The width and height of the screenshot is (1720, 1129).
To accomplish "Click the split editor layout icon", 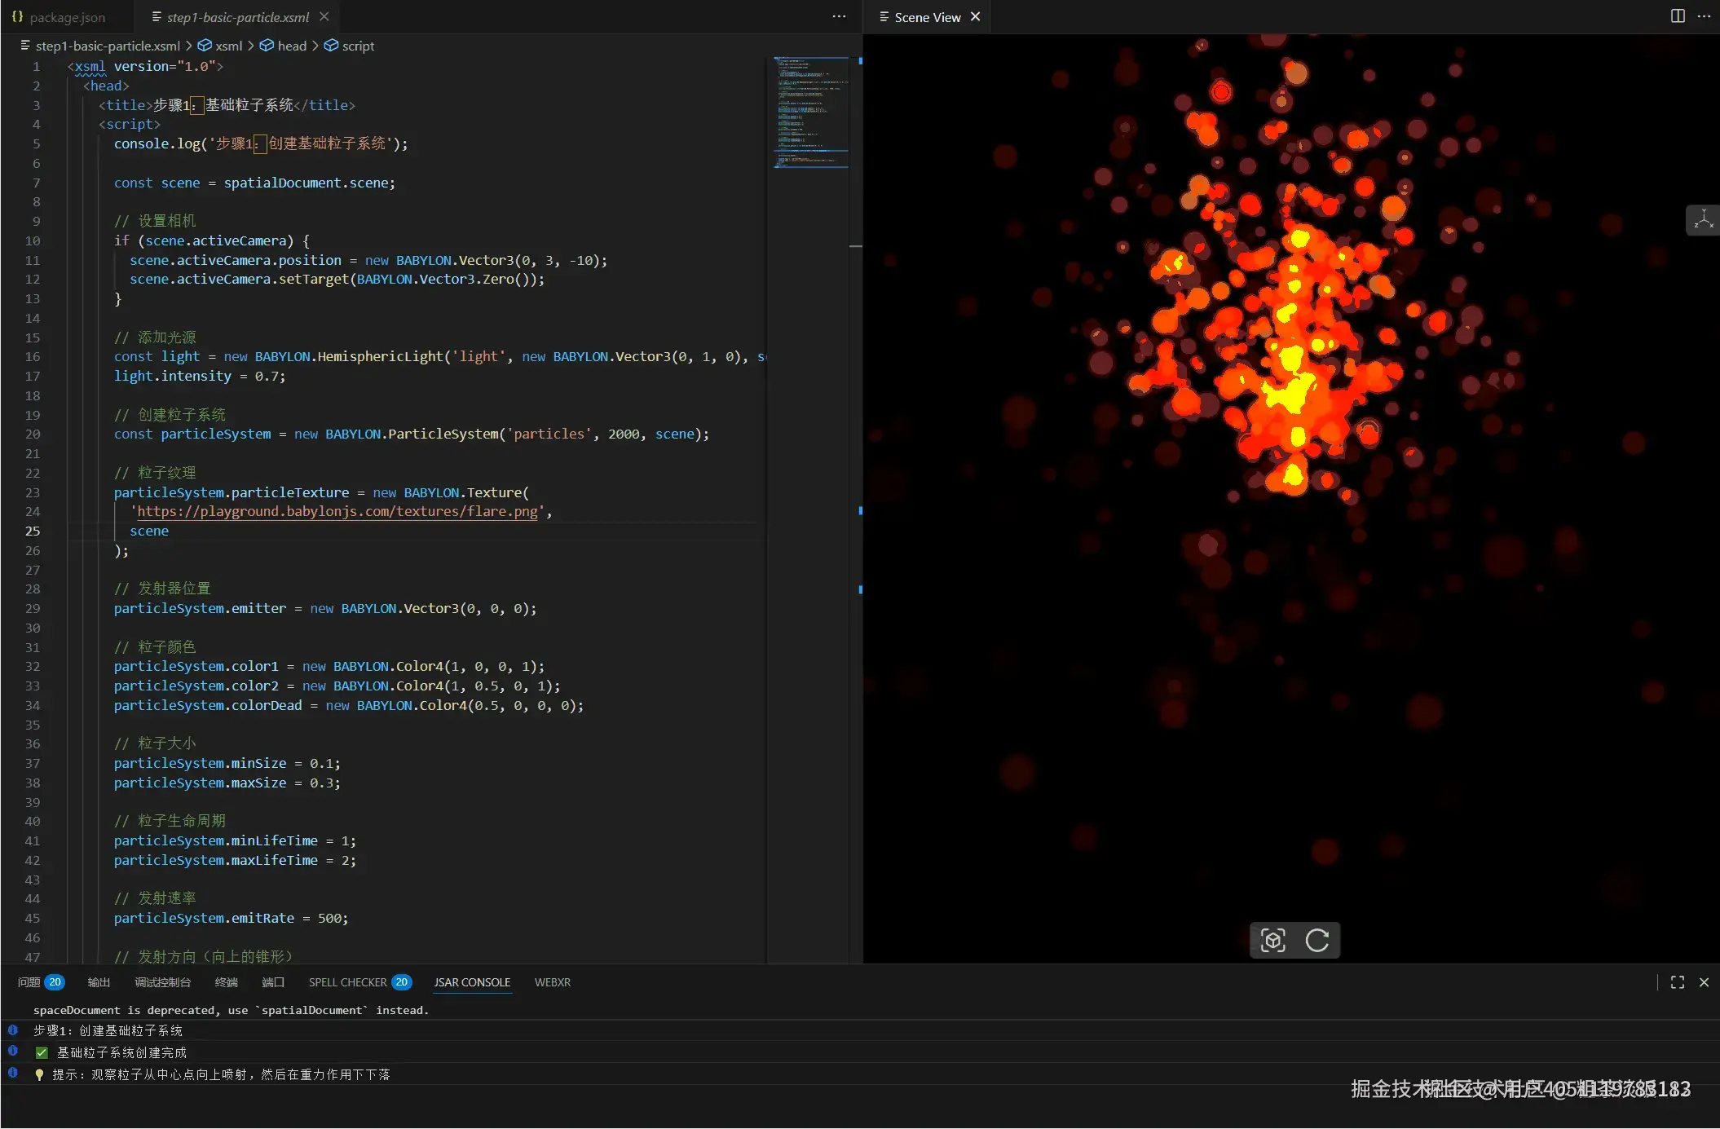I will [1678, 16].
